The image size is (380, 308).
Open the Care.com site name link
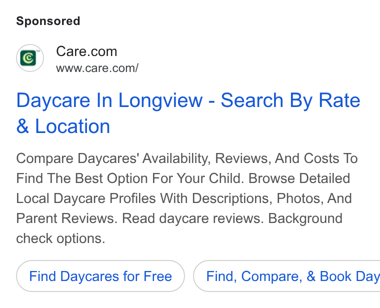coord(86,51)
